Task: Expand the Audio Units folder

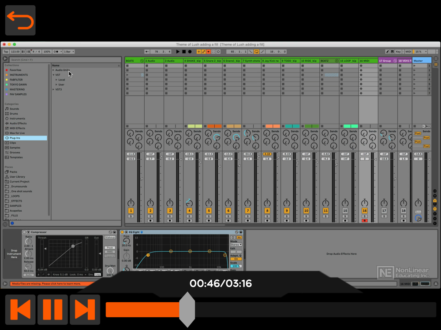Action: [53, 70]
